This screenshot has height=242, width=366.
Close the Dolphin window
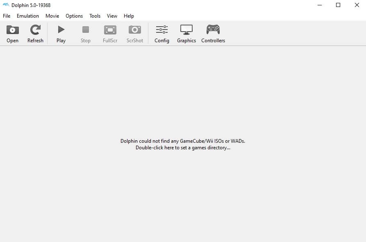pyautogui.click(x=357, y=5)
